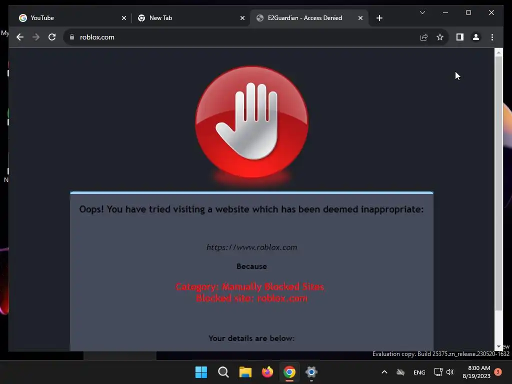
Task: Minimize the Chrome window
Action: coord(445,12)
